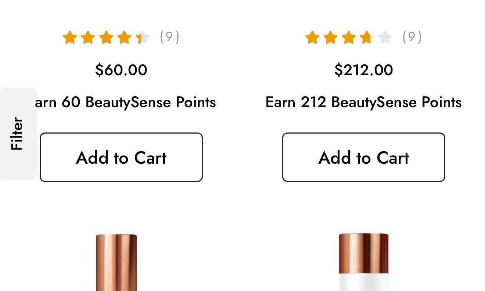Viewport: 485px width, 291px height.
Task: Click the fourth star of $60.00 product rating
Action: coord(125,37)
